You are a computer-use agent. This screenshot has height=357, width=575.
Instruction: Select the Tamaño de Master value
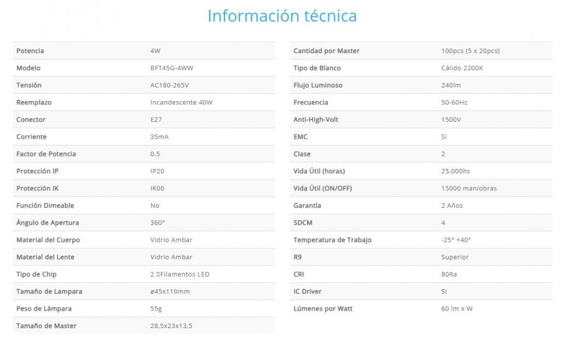click(x=171, y=326)
